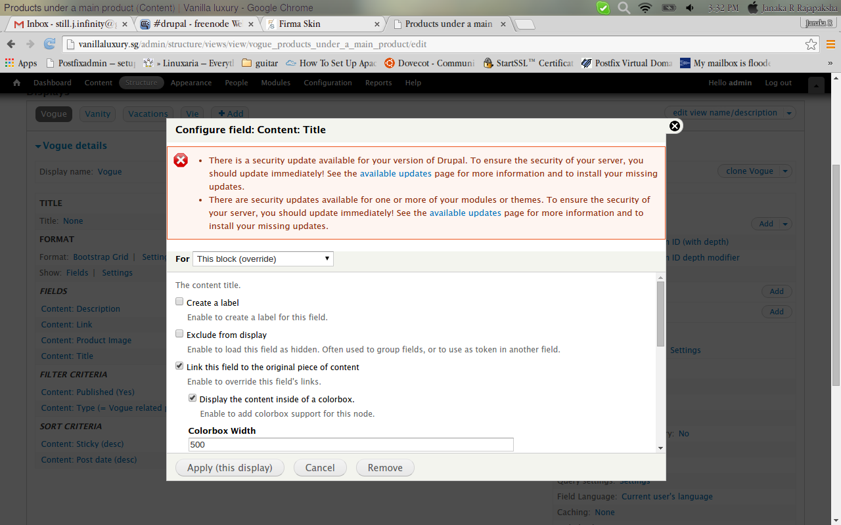Open the Structure admin menu item
841x525 pixels.
141,83
